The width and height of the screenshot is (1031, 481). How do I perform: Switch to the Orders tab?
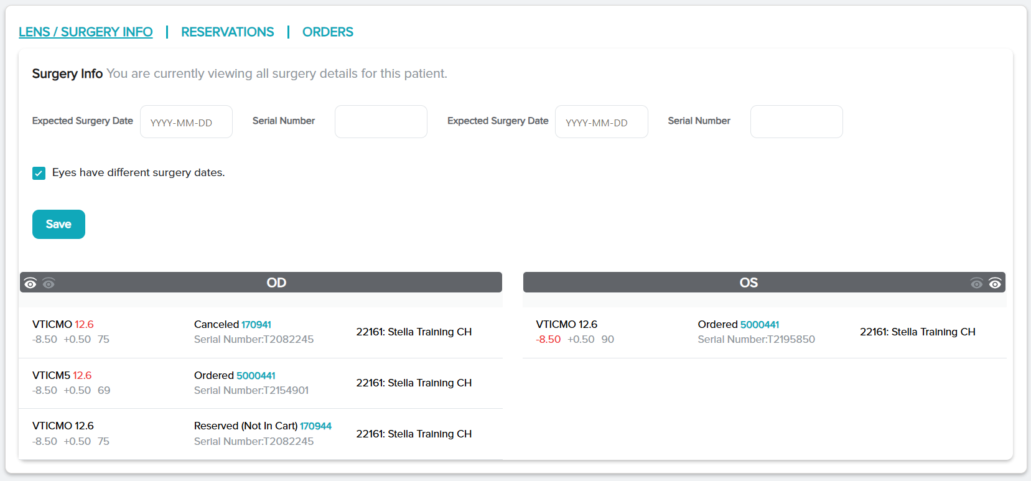[327, 32]
